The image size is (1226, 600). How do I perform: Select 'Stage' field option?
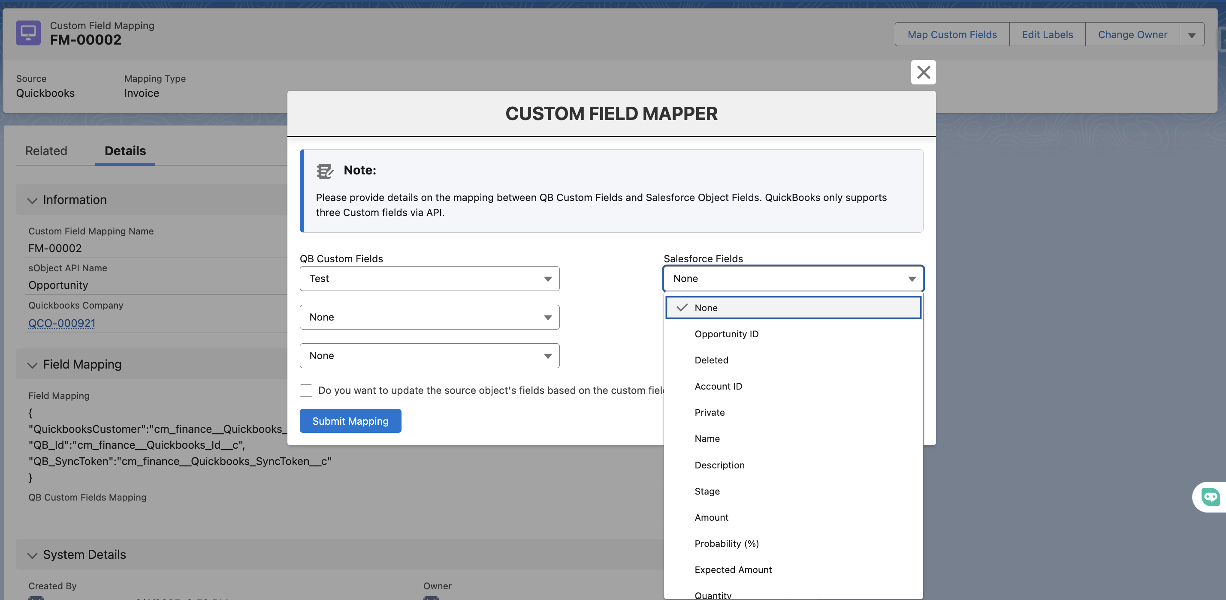[793, 491]
